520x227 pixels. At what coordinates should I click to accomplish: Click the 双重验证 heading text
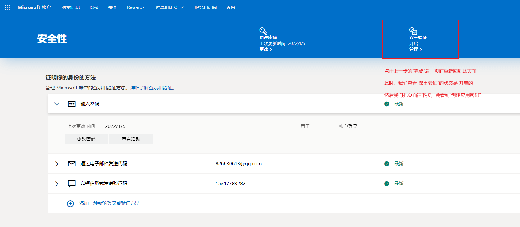pyautogui.click(x=418, y=38)
